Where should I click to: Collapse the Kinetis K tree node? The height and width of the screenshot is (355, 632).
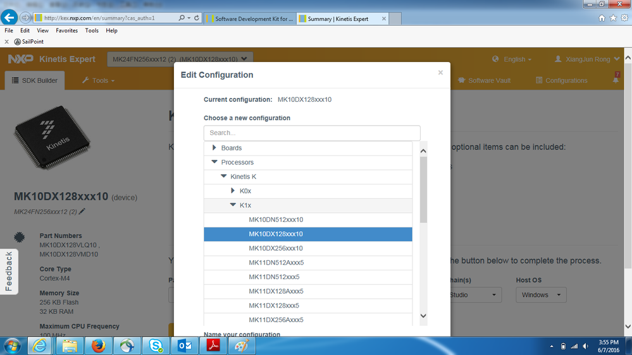223,176
